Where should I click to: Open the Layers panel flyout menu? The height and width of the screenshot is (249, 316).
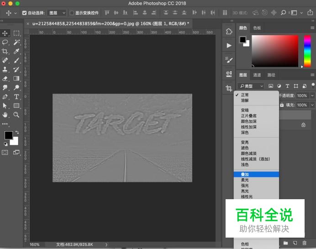[312, 75]
